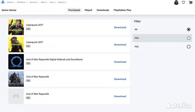This screenshot has height=112, width=195.
Task: Click the PlayStation logo icon
Action: [3, 2]
